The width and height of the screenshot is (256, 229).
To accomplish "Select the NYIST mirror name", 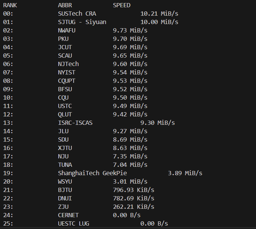I will [67, 73].
